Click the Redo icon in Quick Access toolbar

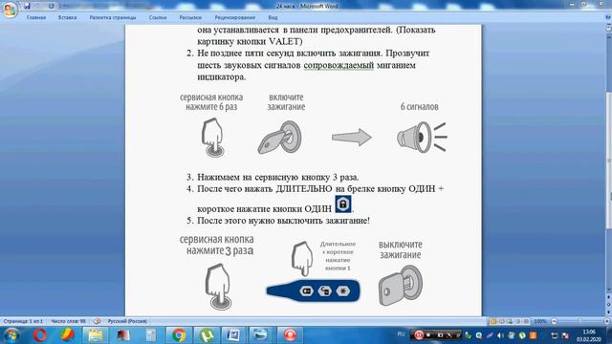[x=51, y=6]
